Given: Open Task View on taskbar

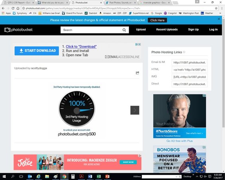Looking at the screenshot, I should (x=21, y=176).
